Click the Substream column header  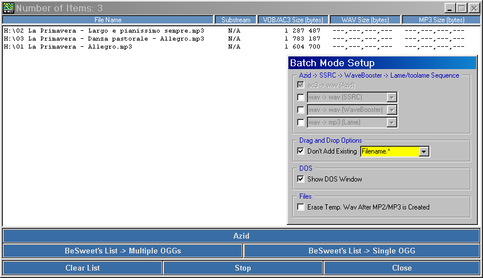click(236, 20)
